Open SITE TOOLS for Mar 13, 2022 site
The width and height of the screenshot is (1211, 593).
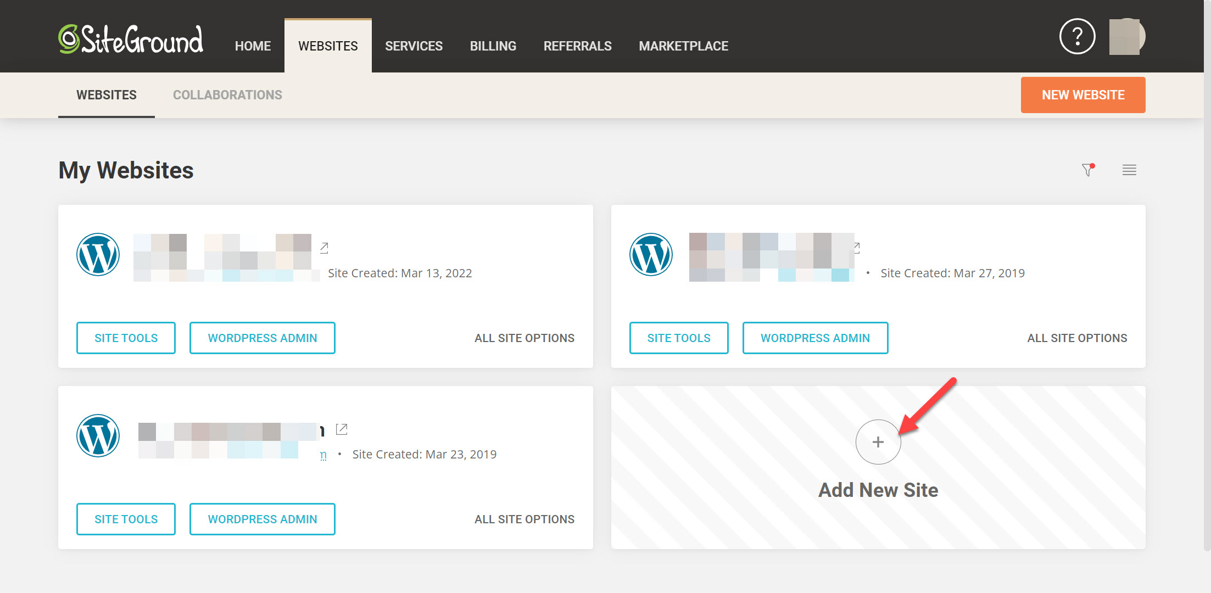pyautogui.click(x=126, y=338)
